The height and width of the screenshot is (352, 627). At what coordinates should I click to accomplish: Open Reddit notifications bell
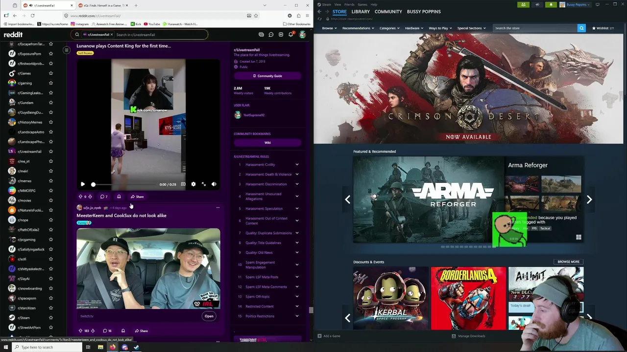point(290,35)
